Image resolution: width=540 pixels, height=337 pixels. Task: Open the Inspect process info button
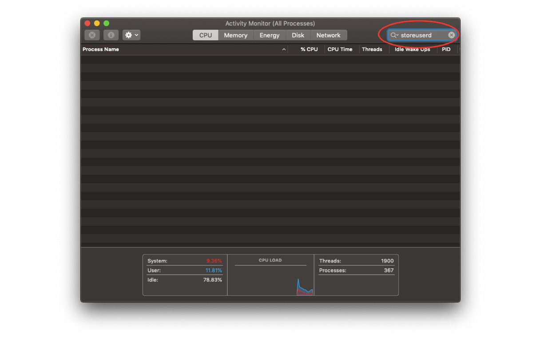pyautogui.click(x=111, y=35)
